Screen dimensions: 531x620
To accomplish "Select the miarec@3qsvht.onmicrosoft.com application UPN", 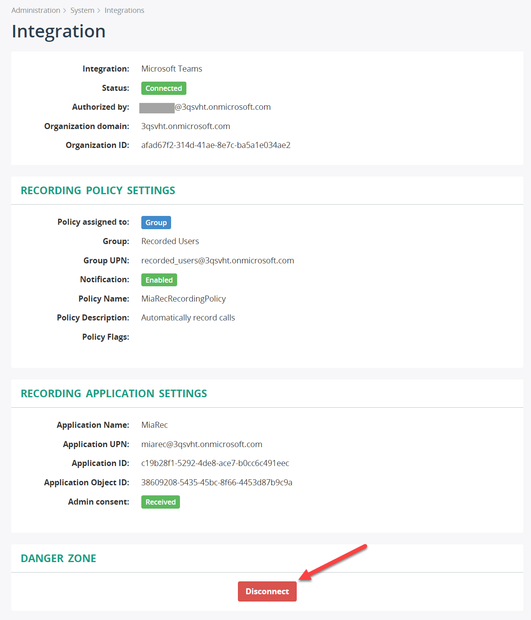I will click(x=202, y=444).
